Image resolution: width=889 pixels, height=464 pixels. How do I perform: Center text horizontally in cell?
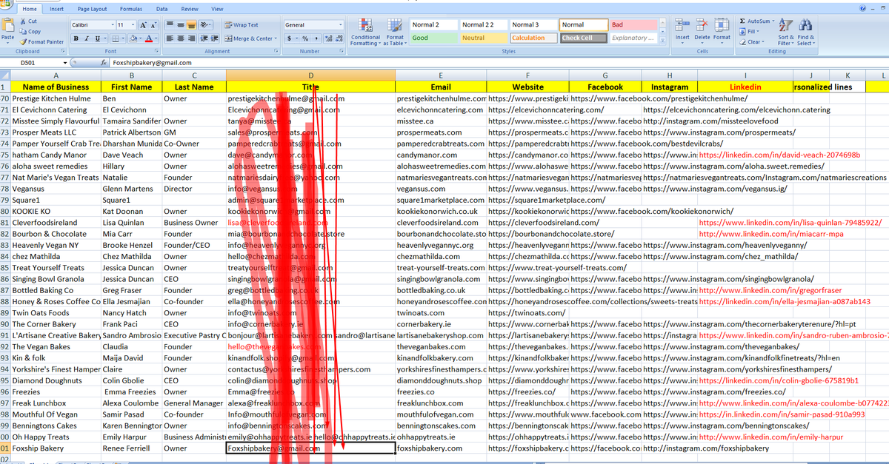182,38
